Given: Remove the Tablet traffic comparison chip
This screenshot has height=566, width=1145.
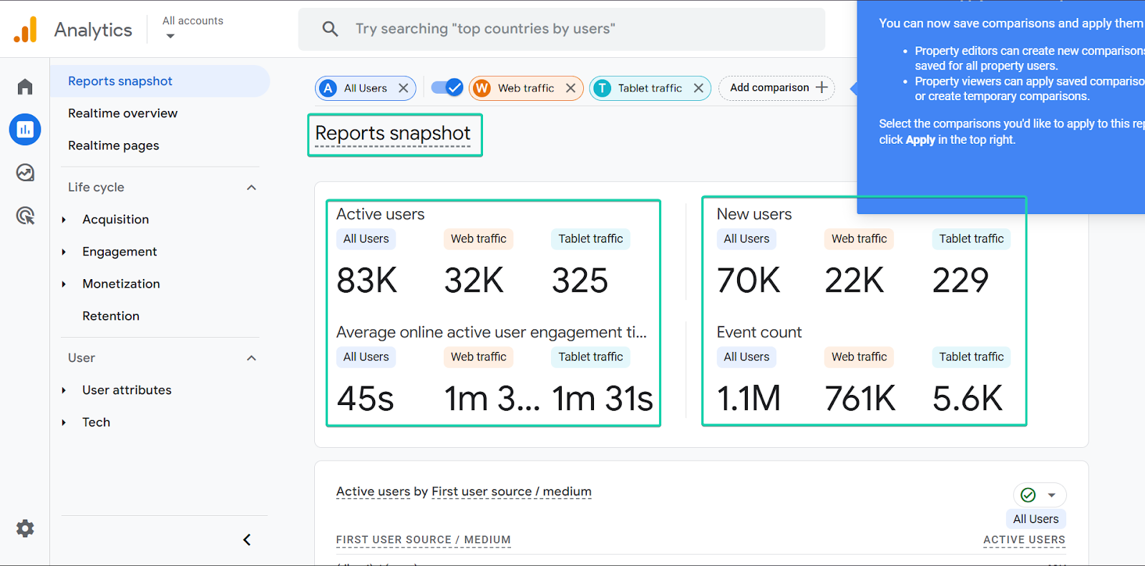Looking at the screenshot, I should coord(698,88).
